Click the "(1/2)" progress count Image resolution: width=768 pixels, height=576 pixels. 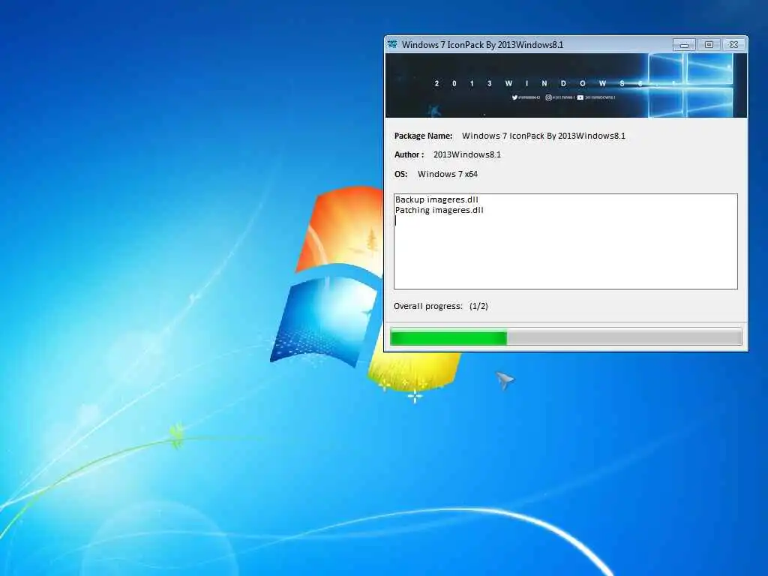coord(478,306)
